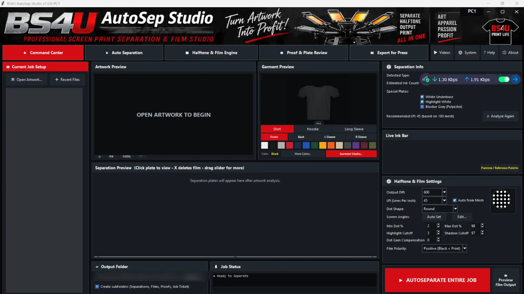524x294 pixels.
Task: Click the Separation Info gear icon
Action: click(x=389, y=67)
